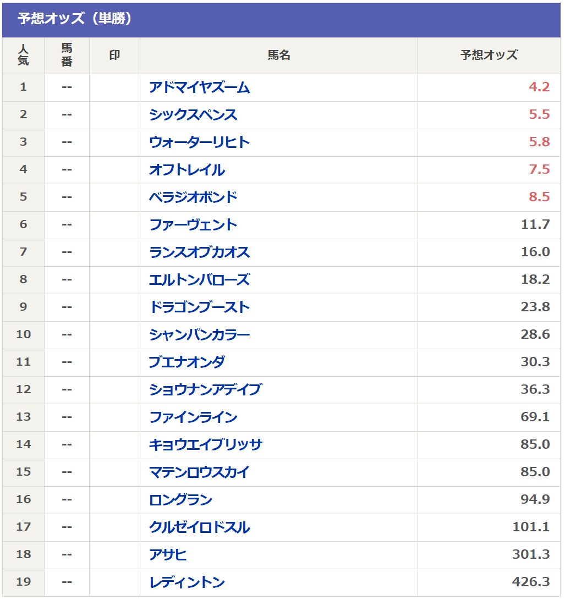The image size is (565, 600).
Task: Open ショウナンアデイブ horse entry
Action: click(x=205, y=390)
